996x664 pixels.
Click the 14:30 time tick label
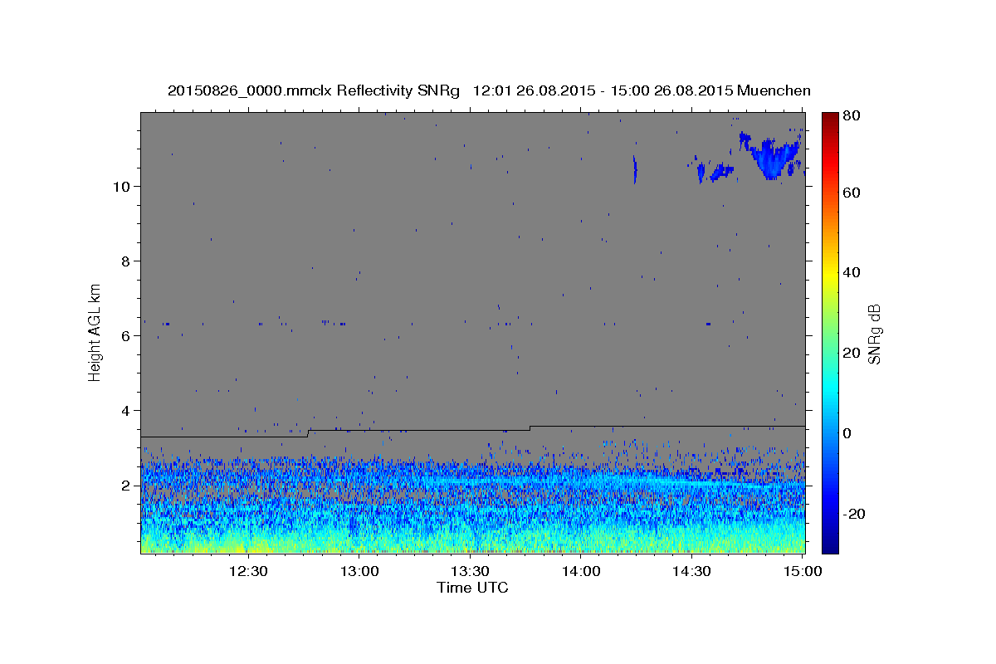point(691,572)
